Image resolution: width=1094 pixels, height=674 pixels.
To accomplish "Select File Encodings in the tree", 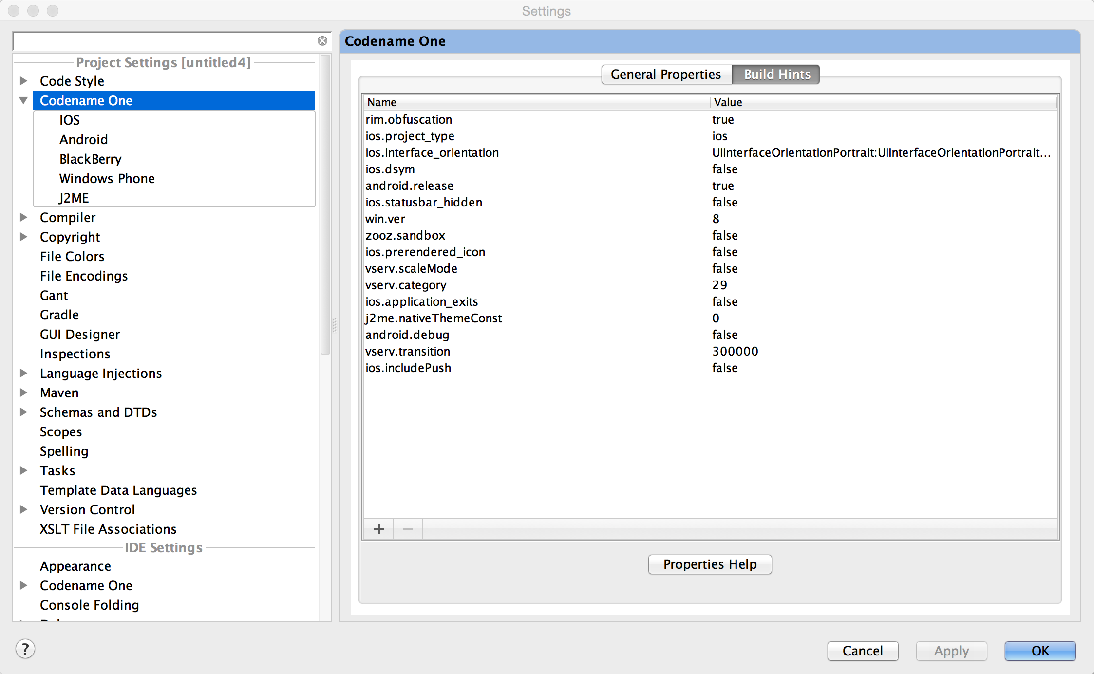I will click(x=84, y=276).
